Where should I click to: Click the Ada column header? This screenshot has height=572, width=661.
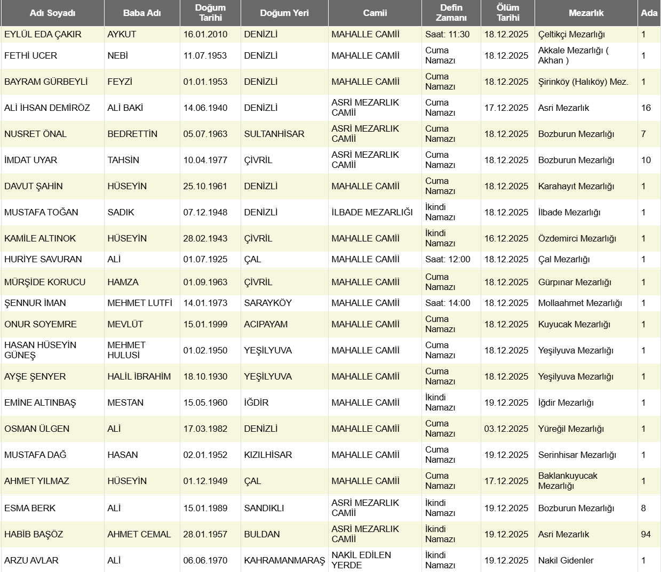pyautogui.click(x=649, y=13)
